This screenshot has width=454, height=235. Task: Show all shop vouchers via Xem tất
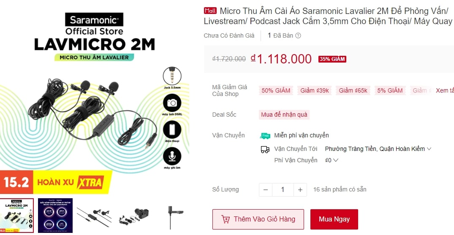pos(445,90)
